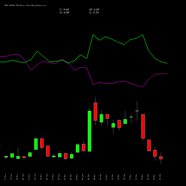Select the 03 Dec date label

point(77,177)
